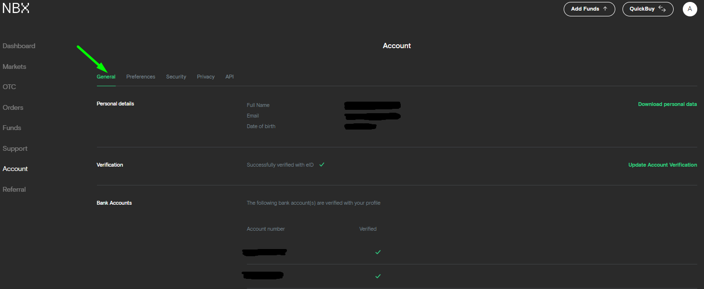
Task: Open Markets from the sidebar
Action: point(14,66)
